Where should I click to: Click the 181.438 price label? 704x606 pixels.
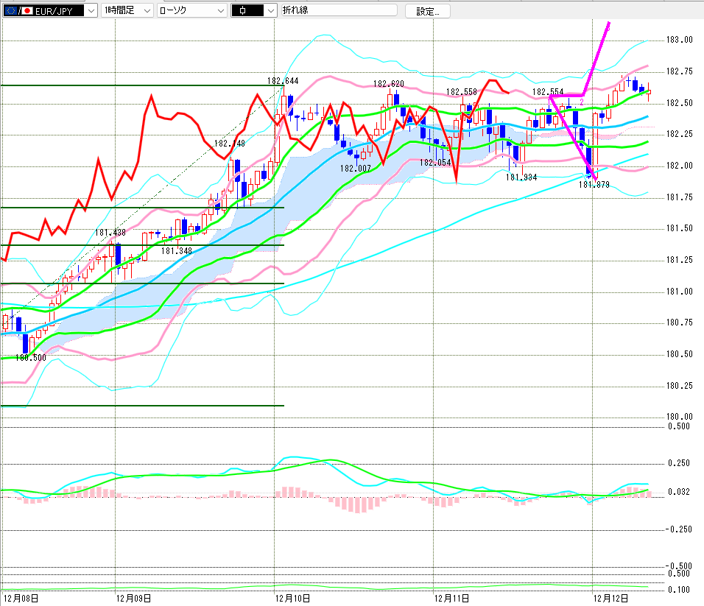pos(110,233)
